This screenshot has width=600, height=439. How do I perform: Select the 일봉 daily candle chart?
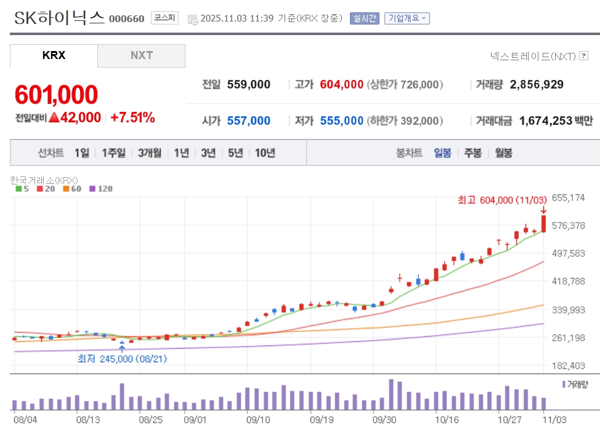[x=442, y=153]
